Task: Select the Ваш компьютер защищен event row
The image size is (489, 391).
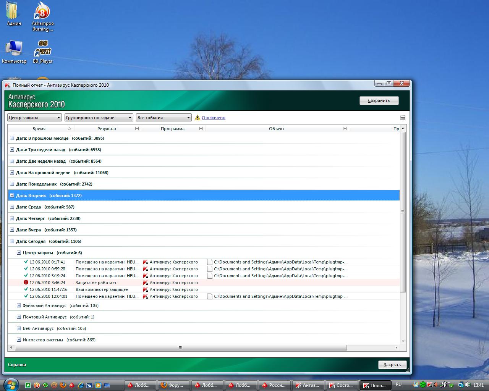Action: (x=204, y=289)
